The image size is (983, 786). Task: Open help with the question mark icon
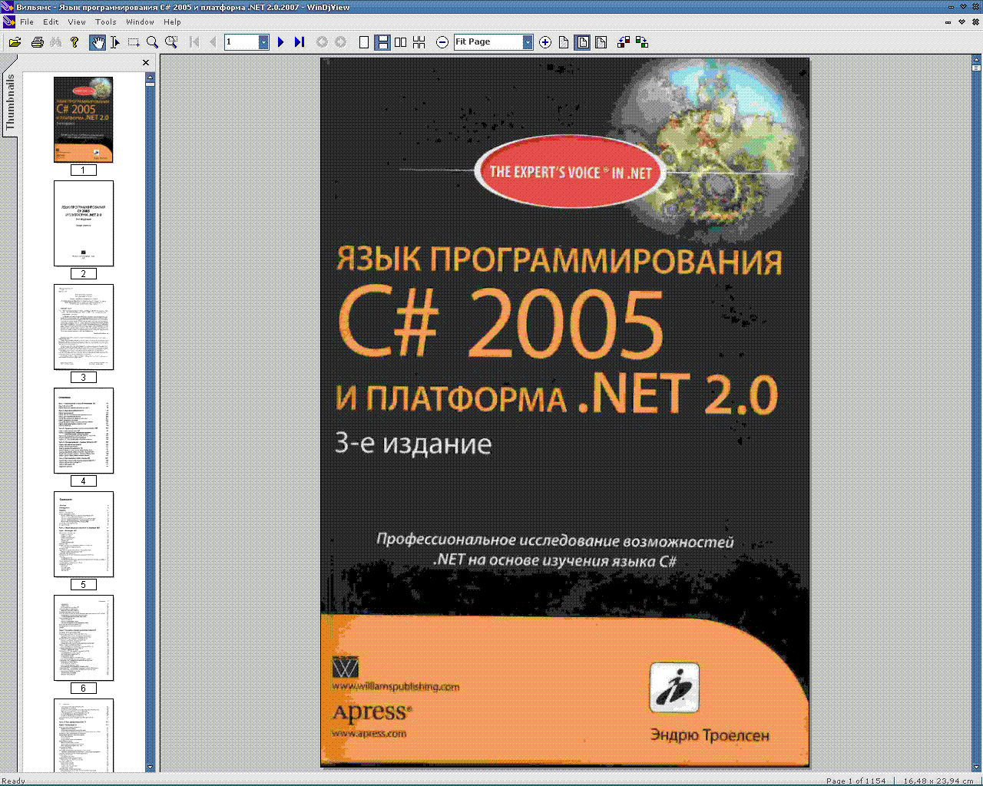74,42
